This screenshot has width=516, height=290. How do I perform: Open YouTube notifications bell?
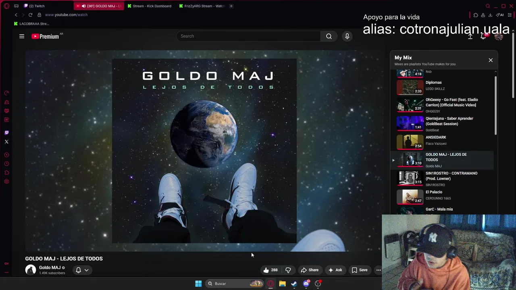coord(483,36)
